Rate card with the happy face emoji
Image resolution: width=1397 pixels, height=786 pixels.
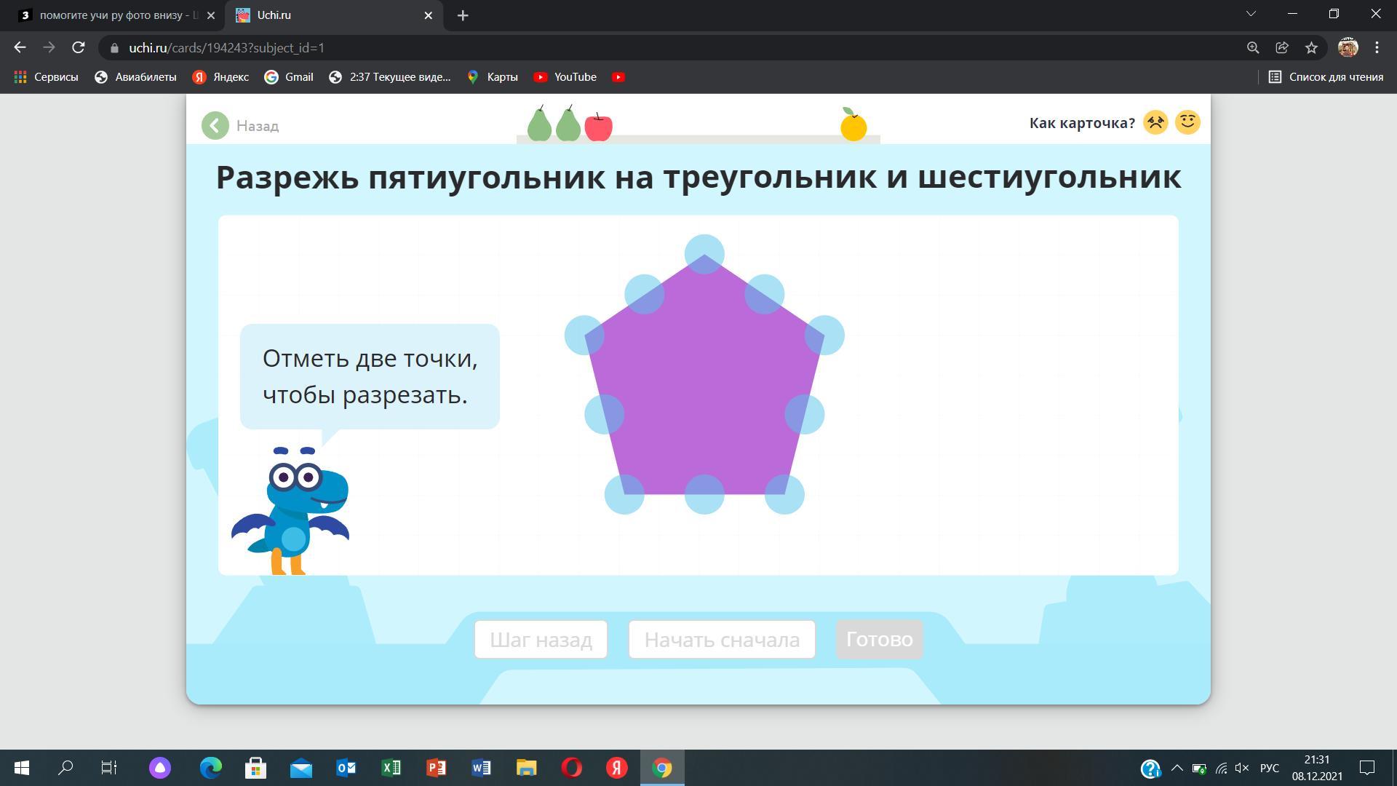[1187, 122]
